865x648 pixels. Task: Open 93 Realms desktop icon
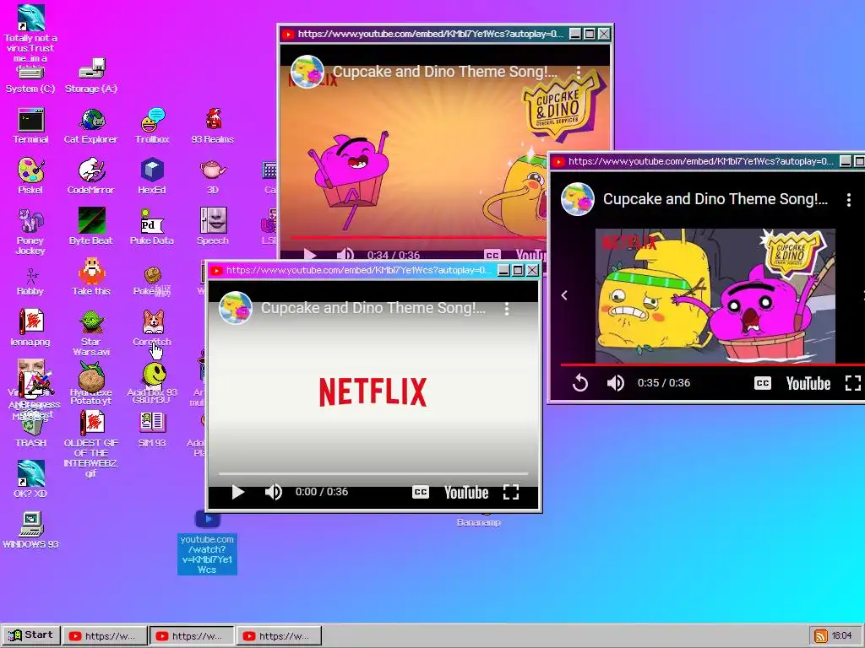click(213, 126)
